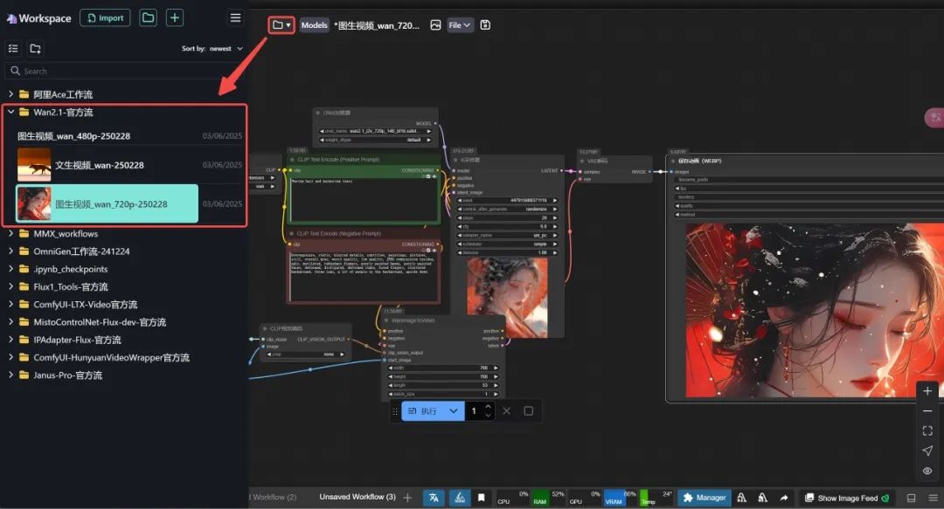944x509 pixels.
Task: Open the ComfyUI-LTX-Video官方流 folder
Action: point(85,305)
